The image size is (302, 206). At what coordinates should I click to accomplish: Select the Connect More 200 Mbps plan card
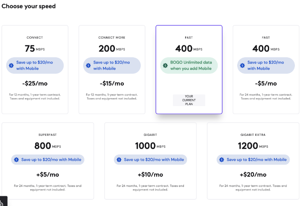coord(112,70)
